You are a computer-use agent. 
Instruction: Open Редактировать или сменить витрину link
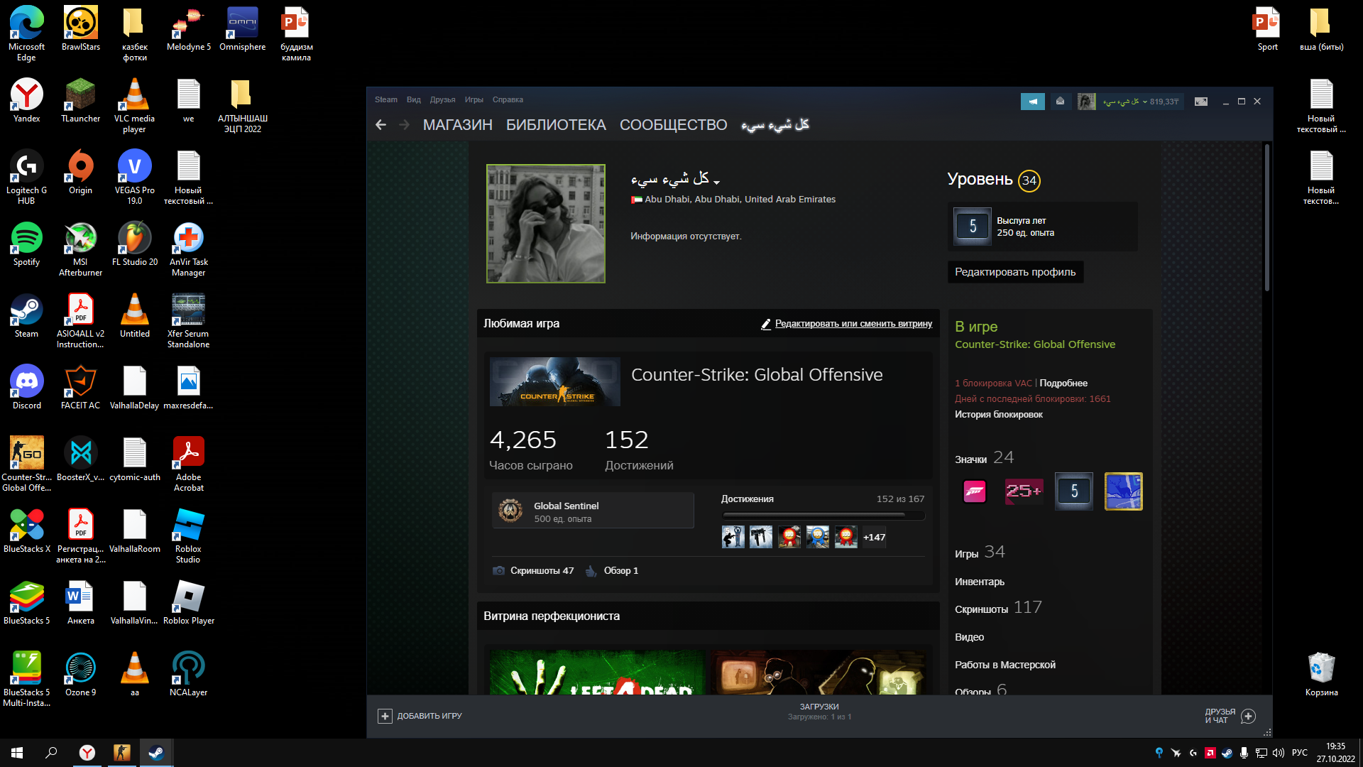pos(853,324)
